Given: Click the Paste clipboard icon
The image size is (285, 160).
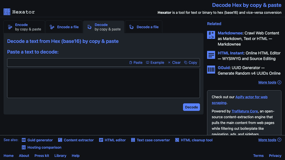Looking at the screenshot, I should 130,63.
